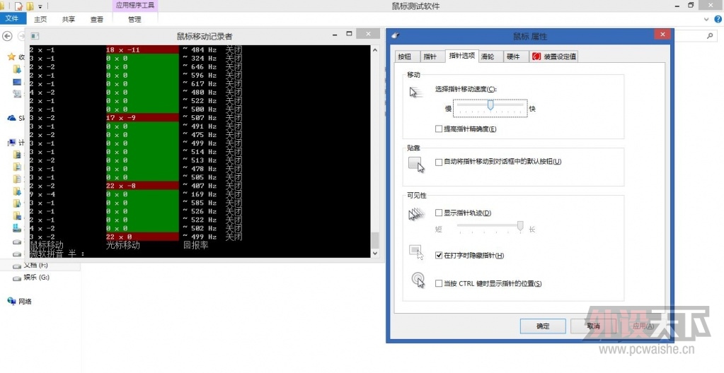
Task: Click the magnifier in the Explorer search box
Action: (x=710, y=35)
